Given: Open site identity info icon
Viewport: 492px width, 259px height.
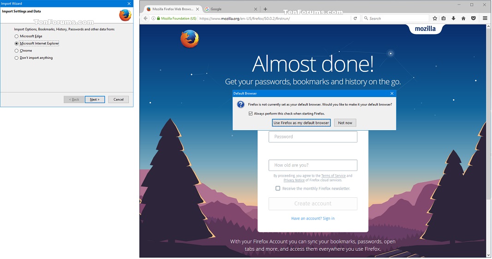Looking at the screenshot, I should point(153,18).
